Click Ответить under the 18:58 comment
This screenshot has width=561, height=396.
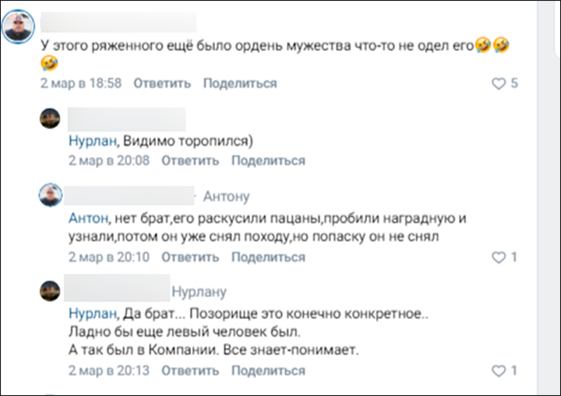[162, 83]
